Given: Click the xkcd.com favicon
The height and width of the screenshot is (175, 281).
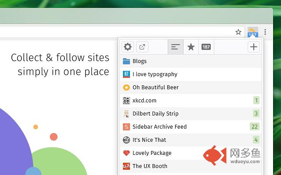Looking at the screenshot, I should [126, 101].
